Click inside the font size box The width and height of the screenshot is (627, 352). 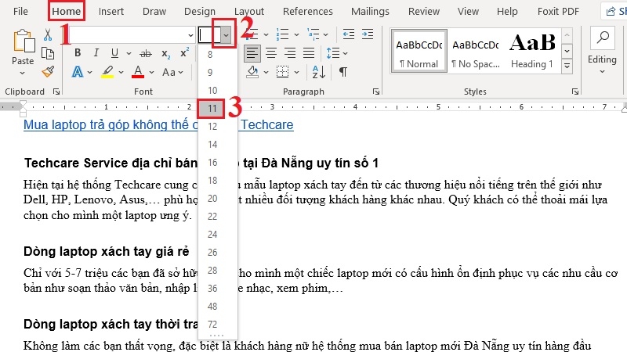(x=208, y=35)
